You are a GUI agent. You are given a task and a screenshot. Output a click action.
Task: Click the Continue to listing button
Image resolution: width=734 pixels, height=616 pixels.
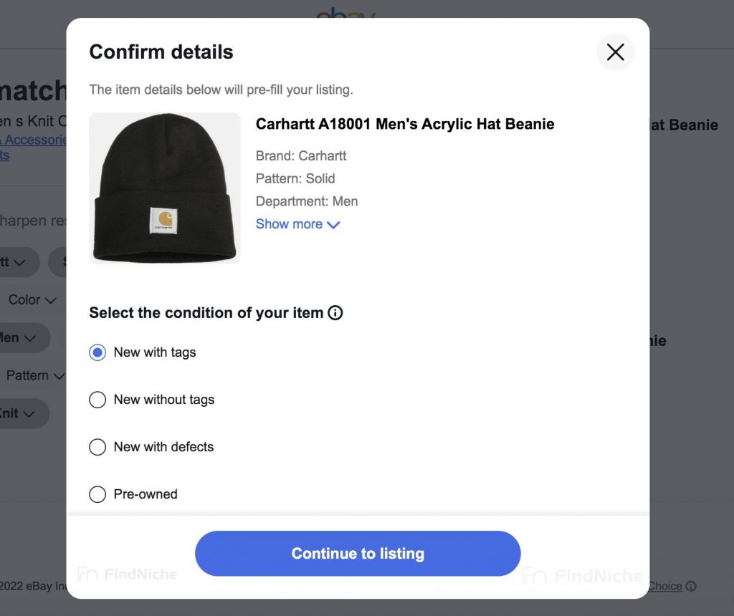pyautogui.click(x=358, y=553)
